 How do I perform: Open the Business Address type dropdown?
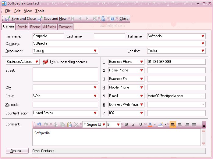37,62
